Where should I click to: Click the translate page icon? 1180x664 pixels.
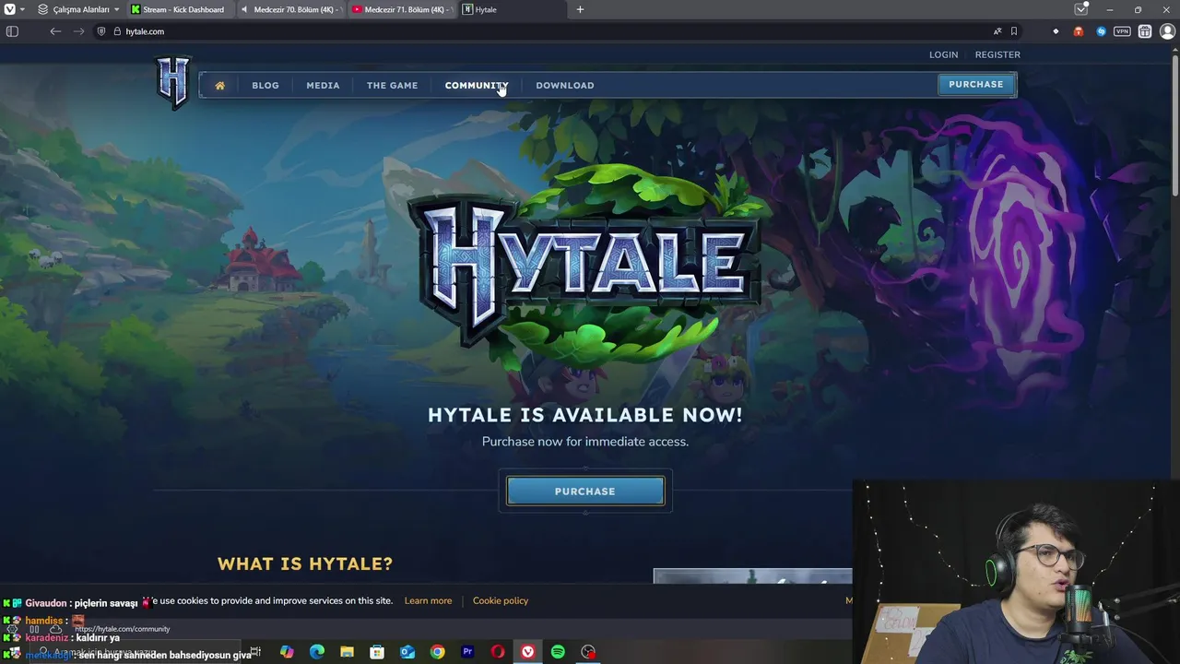pos(997,31)
